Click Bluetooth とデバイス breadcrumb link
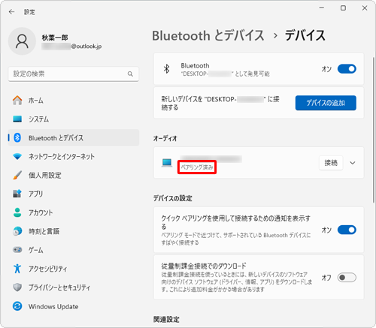The width and height of the screenshot is (376, 328). click(x=208, y=35)
